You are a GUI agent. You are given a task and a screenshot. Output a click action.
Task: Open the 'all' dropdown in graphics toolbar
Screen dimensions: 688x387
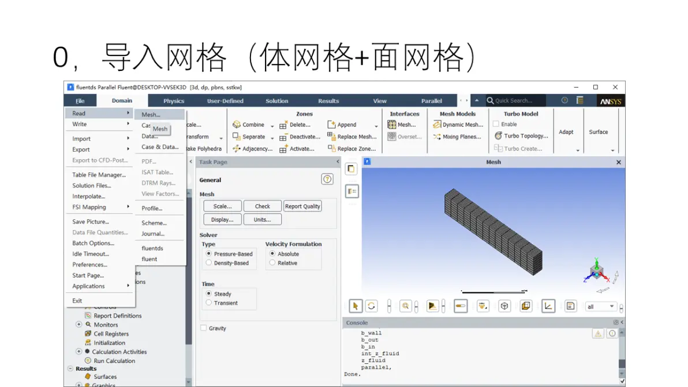pos(601,306)
